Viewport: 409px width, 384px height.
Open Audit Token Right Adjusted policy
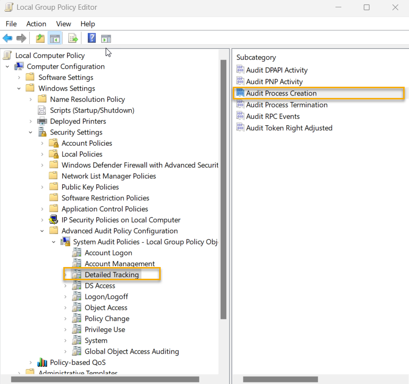coord(289,128)
